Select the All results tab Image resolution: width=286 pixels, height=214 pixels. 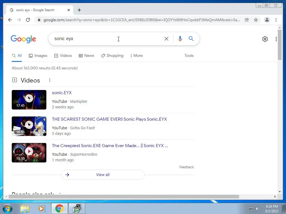coord(17,56)
